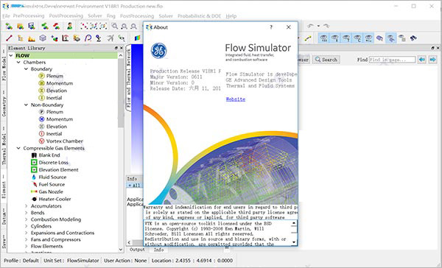Expand the Accumulators tree node
Screen dimensions: 442x268
tap(27, 206)
